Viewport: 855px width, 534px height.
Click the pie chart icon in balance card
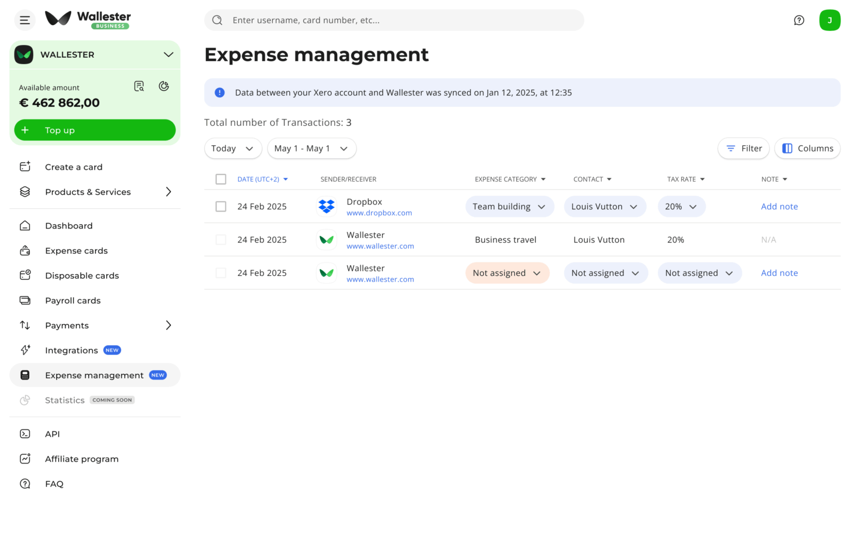164,86
